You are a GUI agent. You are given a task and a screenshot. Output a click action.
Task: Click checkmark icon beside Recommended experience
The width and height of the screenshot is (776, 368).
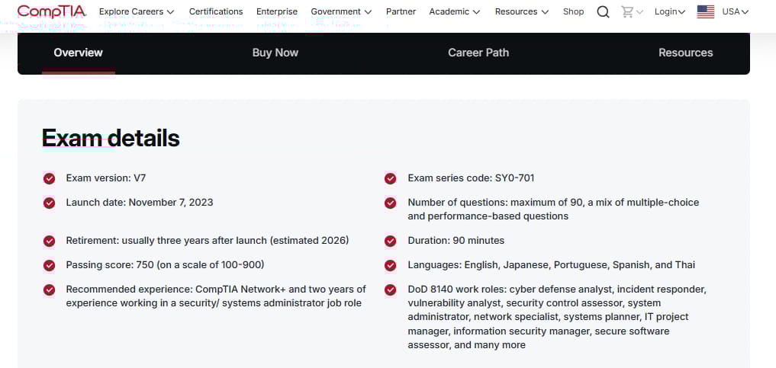(49, 290)
